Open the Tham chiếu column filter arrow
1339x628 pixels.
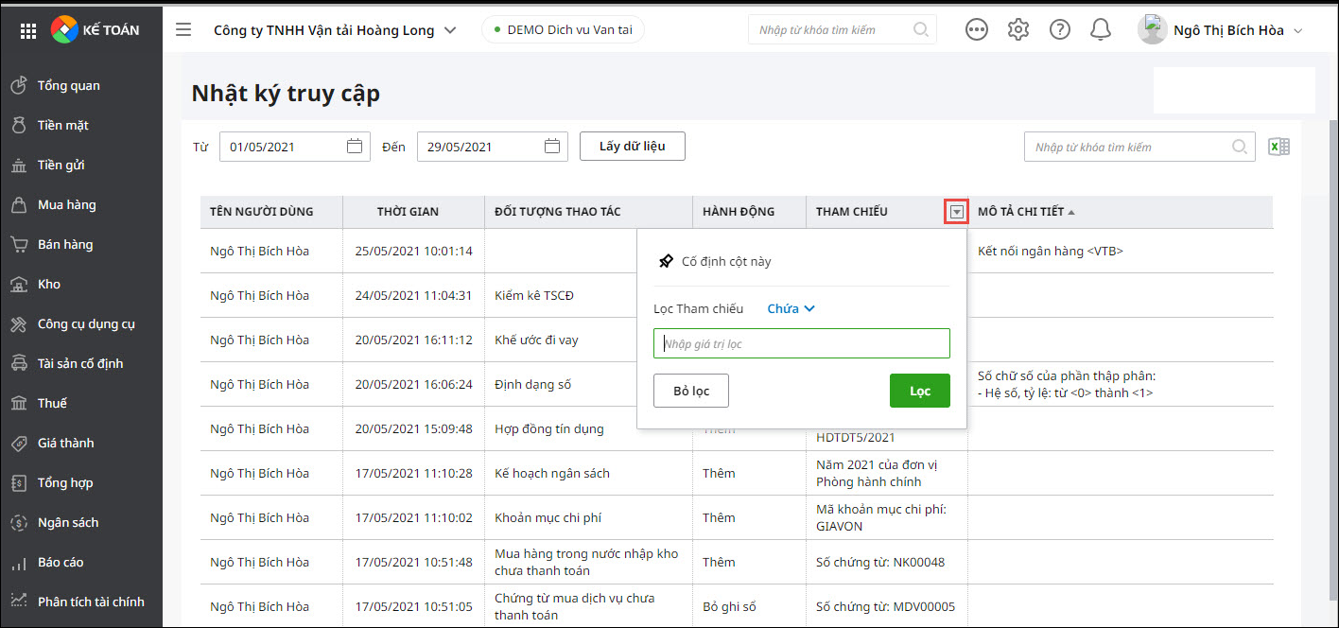(x=957, y=212)
